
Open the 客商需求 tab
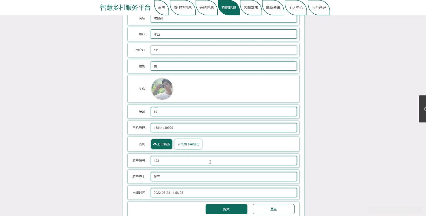pyautogui.click(x=251, y=8)
